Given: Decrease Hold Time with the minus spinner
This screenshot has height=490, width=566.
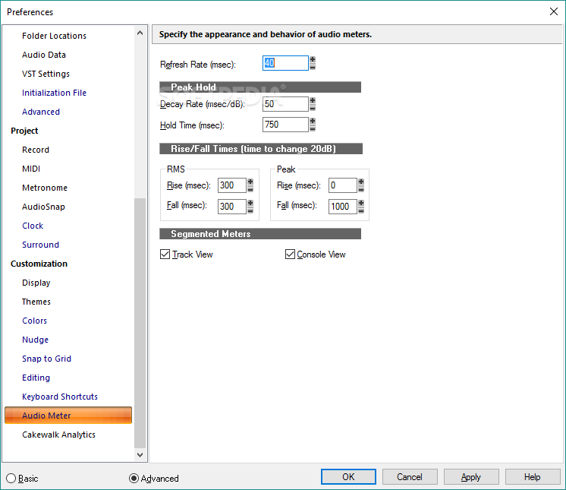Looking at the screenshot, I should tap(313, 128).
